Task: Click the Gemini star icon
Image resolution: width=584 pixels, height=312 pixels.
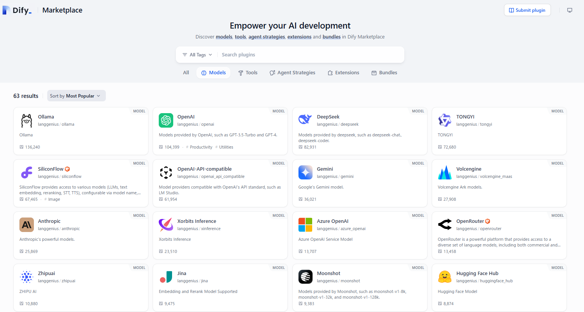Action: point(305,173)
